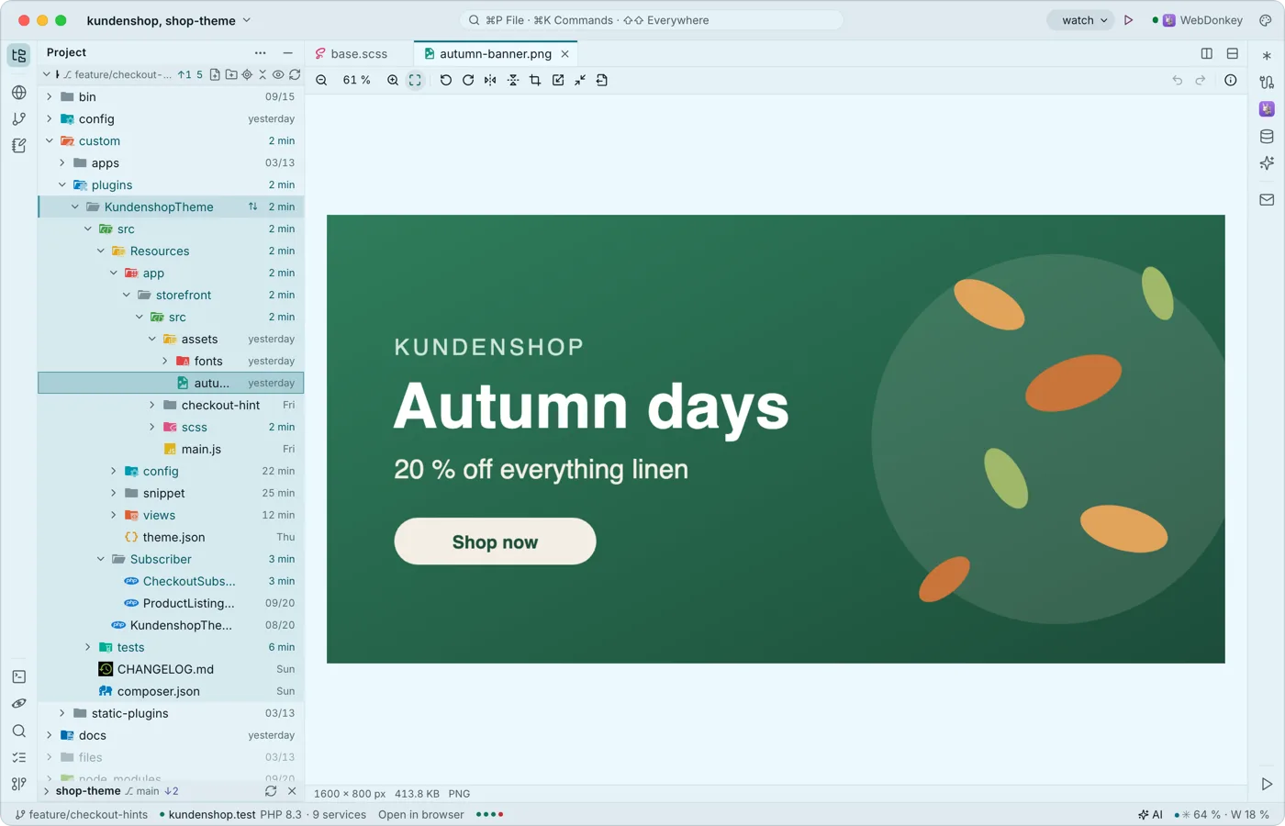Image resolution: width=1285 pixels, height=826 pixels.
Task: Flip image horizontally
Action: coord(490,81)
